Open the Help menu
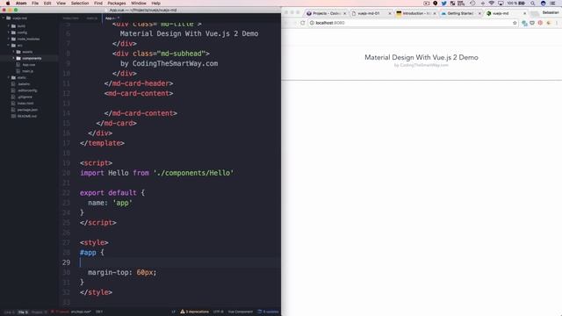562x316 pixels. coord(156,4)
